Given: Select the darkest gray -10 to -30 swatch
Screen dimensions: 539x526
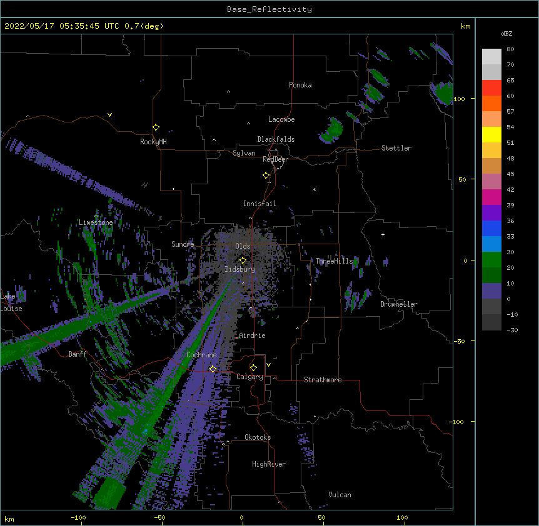Looking at the screenshot, I should tap(491, 322).
